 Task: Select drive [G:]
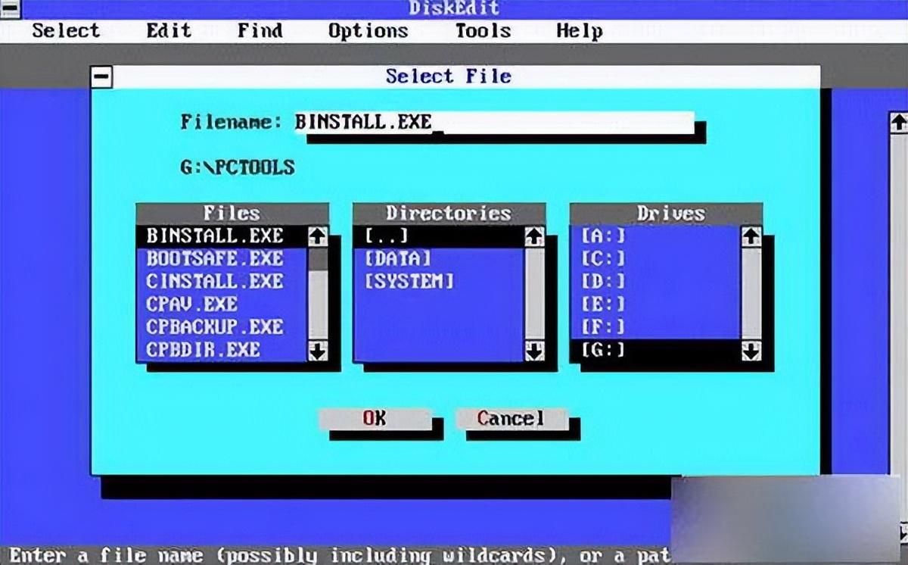[655, 350]
